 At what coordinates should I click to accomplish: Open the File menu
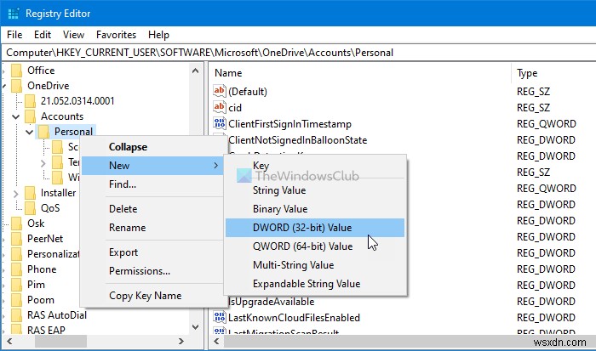(14, 35)
